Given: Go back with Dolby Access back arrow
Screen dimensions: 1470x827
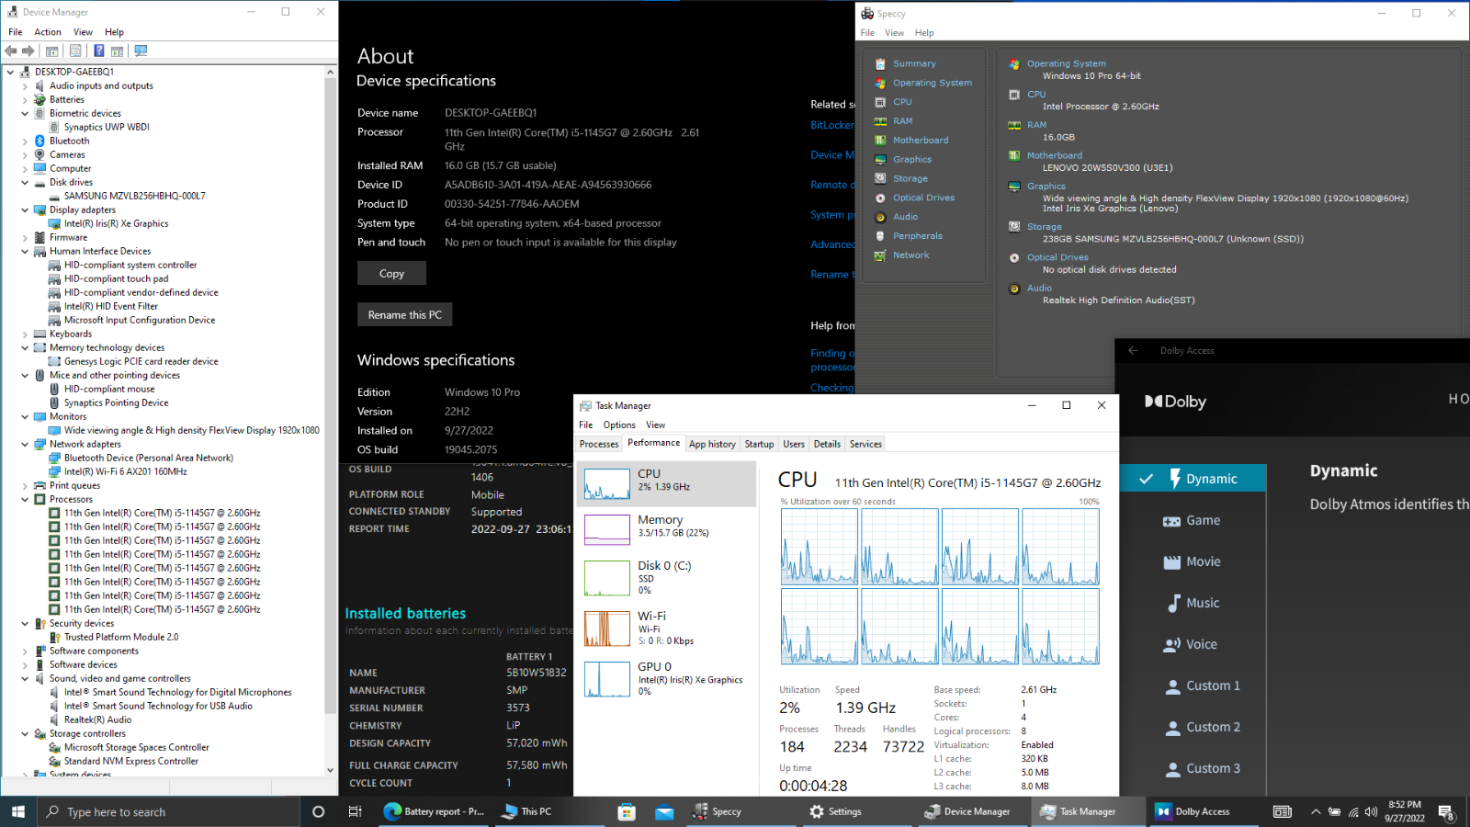Looking at the screenshot, I should pos(1133,350).
